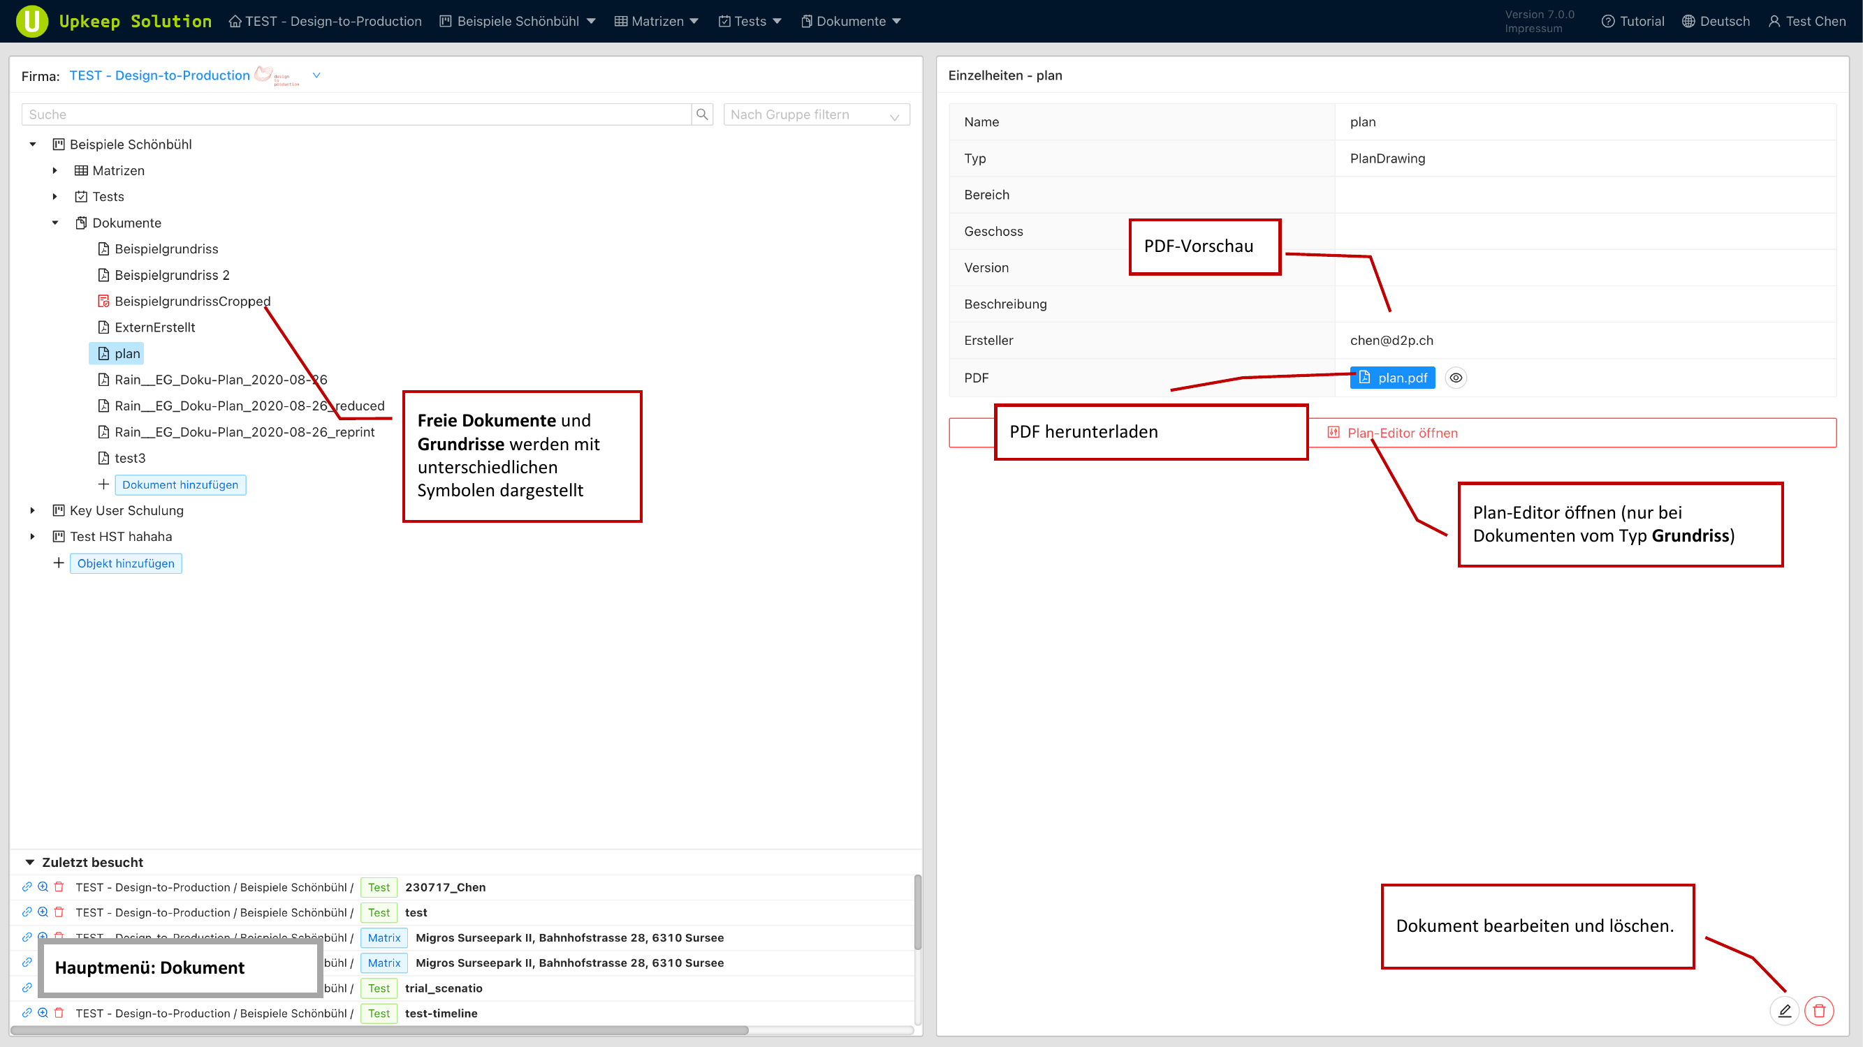Click the PDF preview eye icon
This screenshot has height=1047, width=1863.
point(1455,378)
